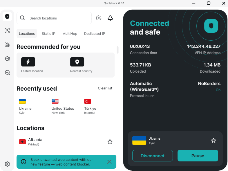
Task: Pause the VPN connection
Action: tap(198, 156)
